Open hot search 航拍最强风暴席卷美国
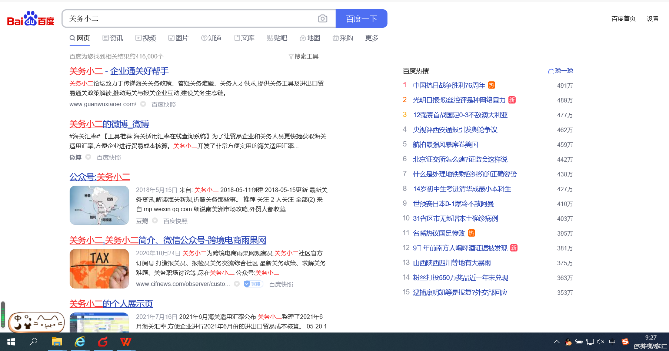669x351 pixels. coord(446,145)
